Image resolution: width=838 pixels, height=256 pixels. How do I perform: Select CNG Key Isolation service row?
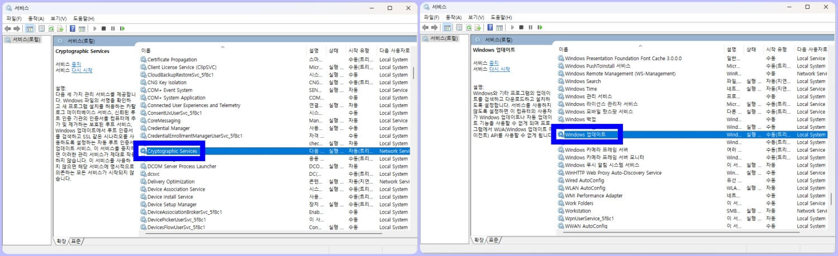pyautogui.click(x=275, y=83)
